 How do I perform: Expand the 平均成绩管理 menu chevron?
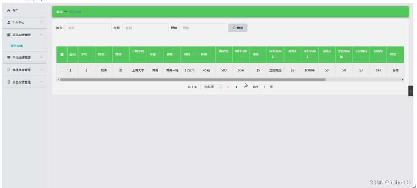click(x=41, y=58)
